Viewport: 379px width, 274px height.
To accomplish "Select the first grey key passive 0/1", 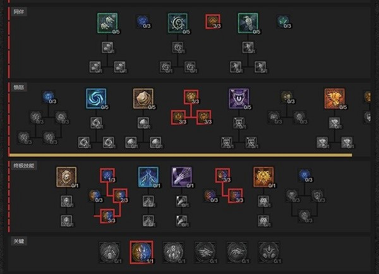I will coord(109,252).
